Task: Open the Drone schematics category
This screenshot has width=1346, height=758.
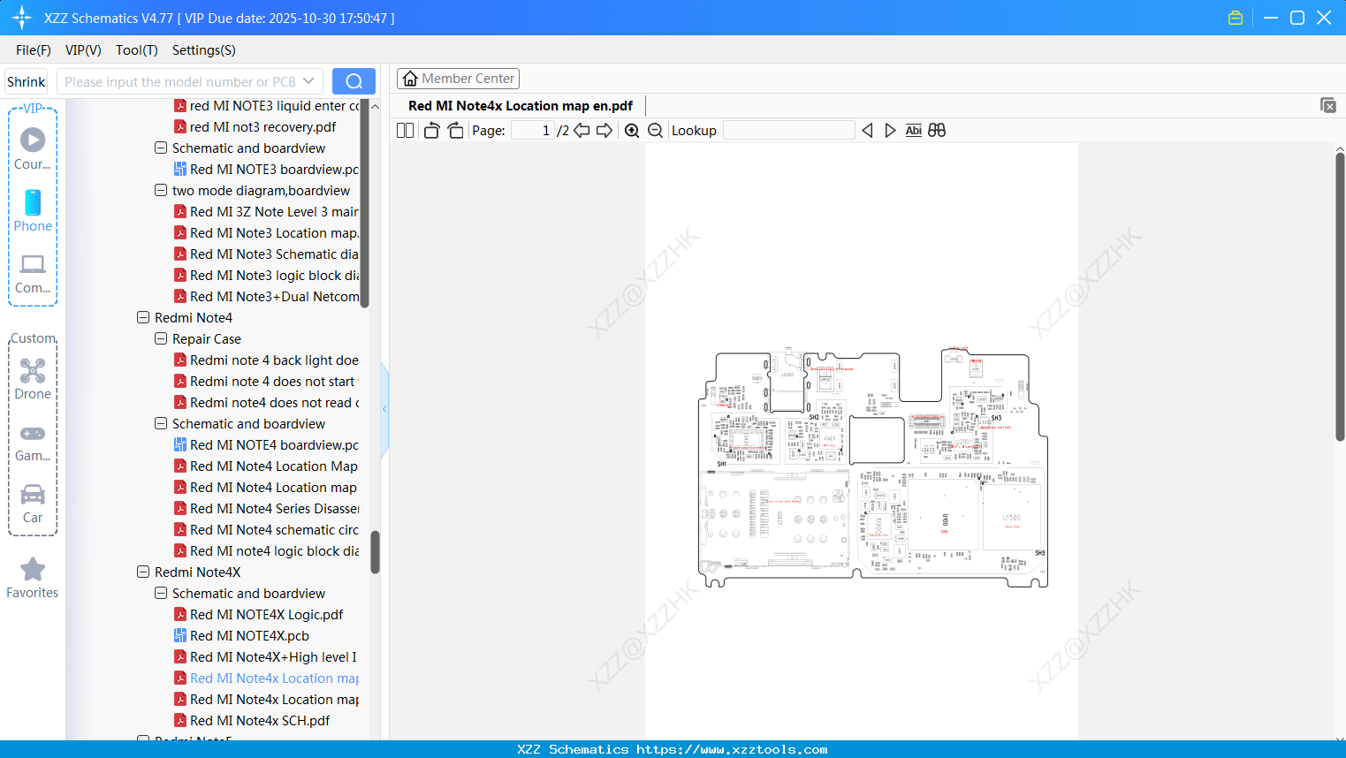Action: point(32,380)
